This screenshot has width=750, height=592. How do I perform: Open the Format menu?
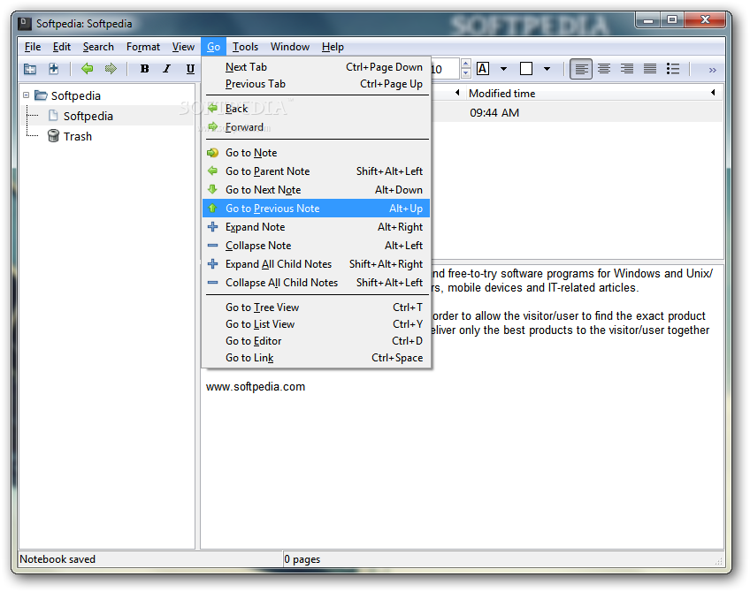(x=143, y=47)
